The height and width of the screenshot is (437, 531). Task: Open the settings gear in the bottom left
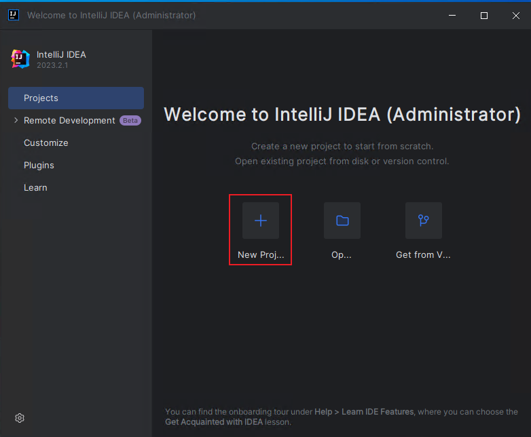coord(20,418)
